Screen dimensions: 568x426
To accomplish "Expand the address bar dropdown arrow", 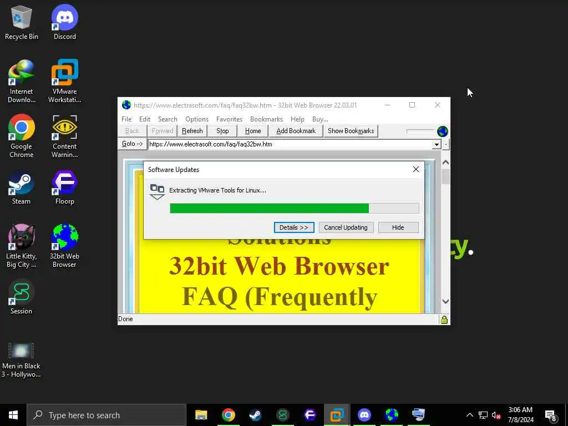I will [437, 145].
